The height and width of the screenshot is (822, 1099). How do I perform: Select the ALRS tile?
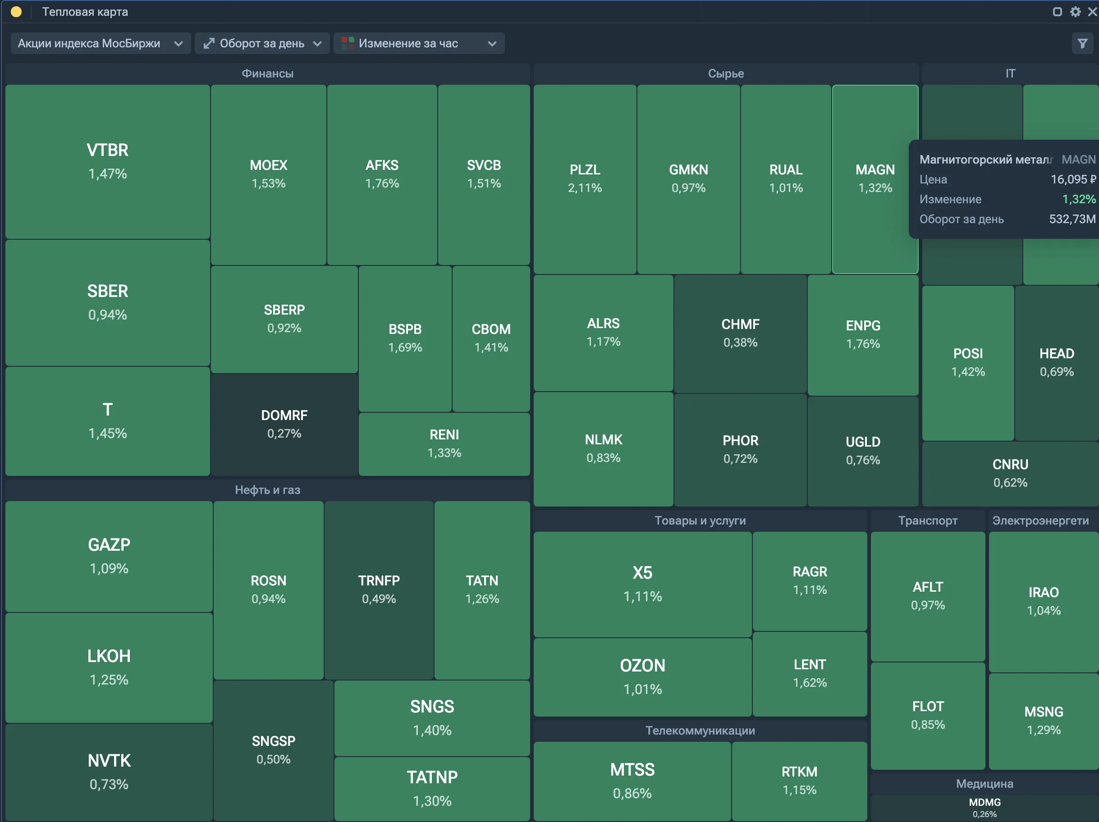(604, 333)
